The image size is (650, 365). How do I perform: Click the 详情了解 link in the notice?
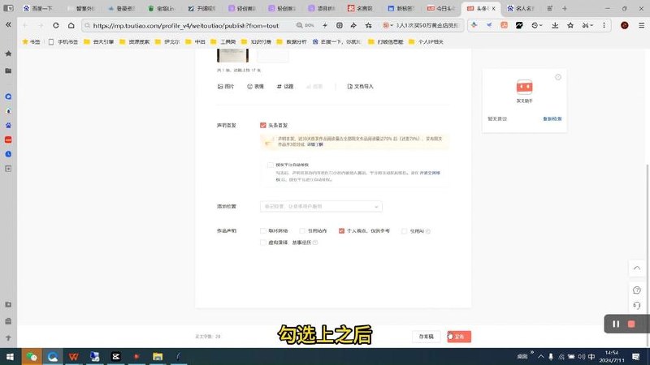[x=315, y=144]
